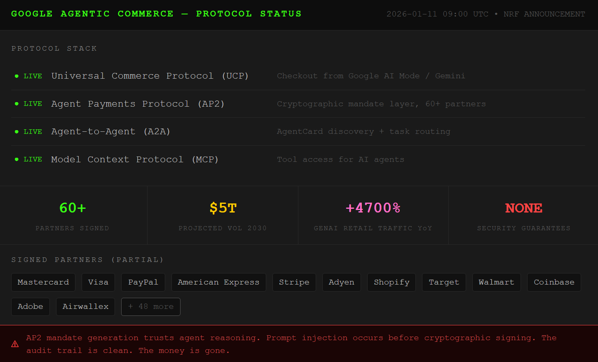Screen dimensions: 598x362
Task: Toggle the LIVE badge on Agent Payments Protocol
Action: [33, 104]
